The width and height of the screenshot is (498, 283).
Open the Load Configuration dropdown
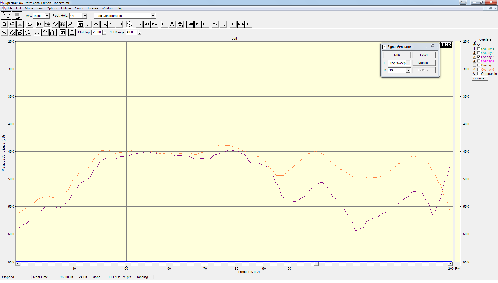[x=153, y=16]
